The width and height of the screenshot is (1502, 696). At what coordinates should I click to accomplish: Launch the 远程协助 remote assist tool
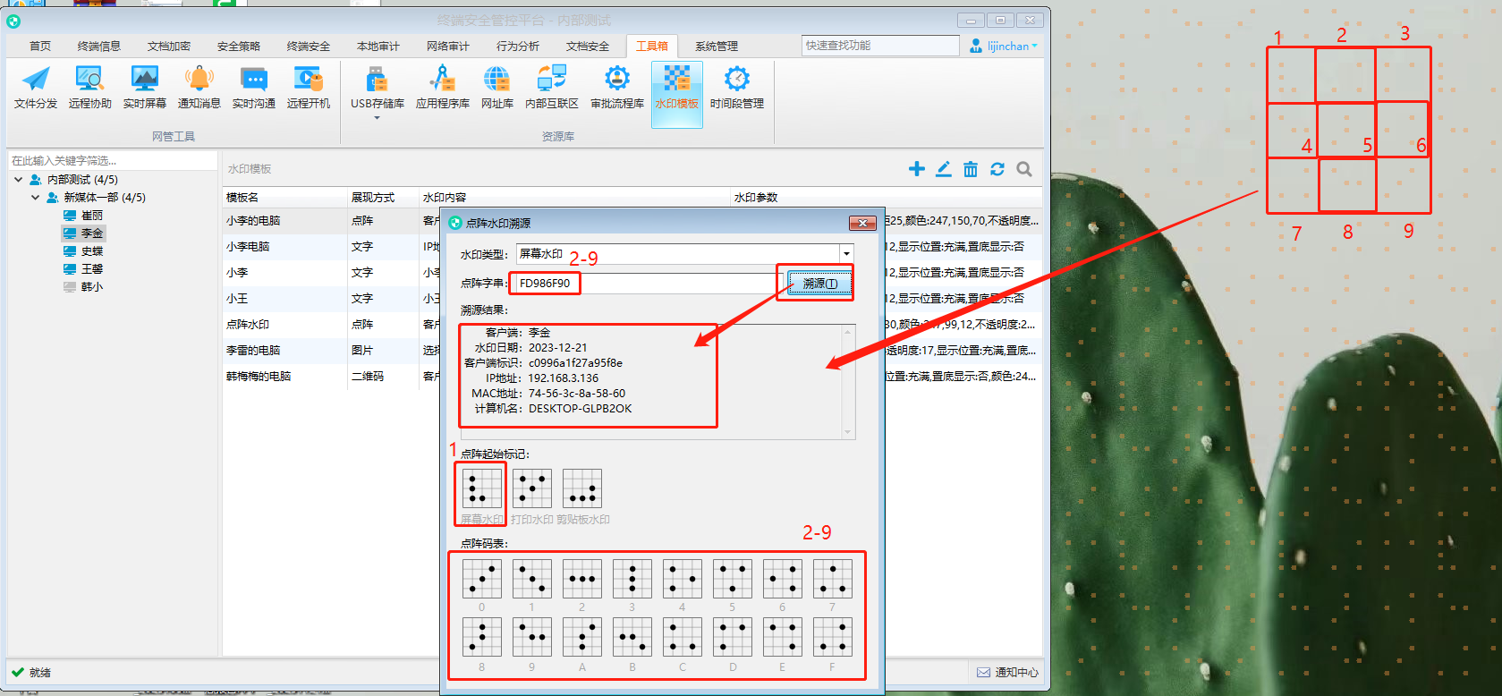click(x=90, y=88)
